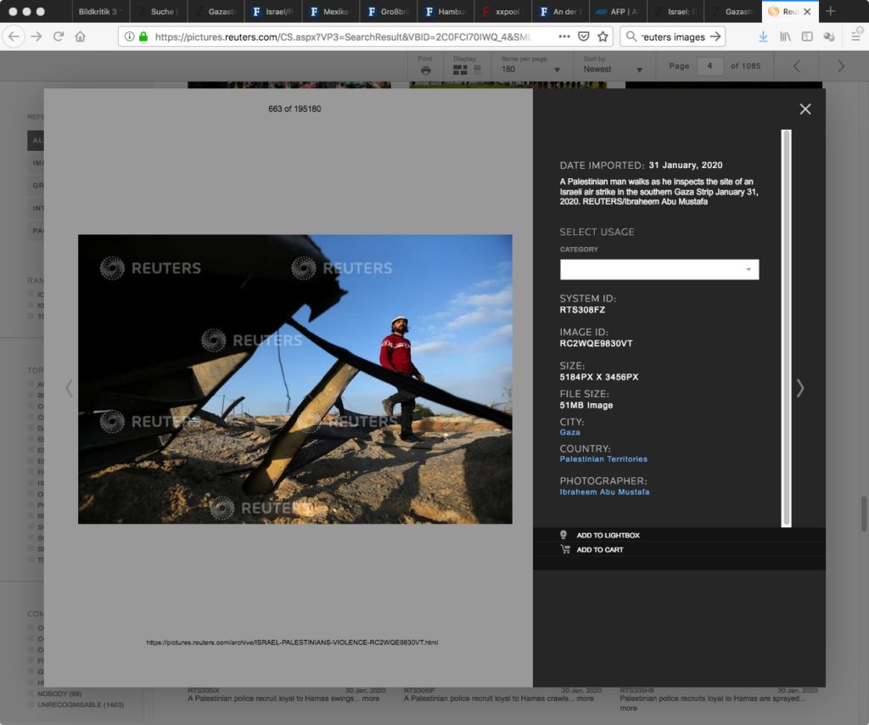Image resolution: width=869 pixels, height=725 pixels.
Task: Check the NOBODY filter checkbox
Action: coord(31,694)
